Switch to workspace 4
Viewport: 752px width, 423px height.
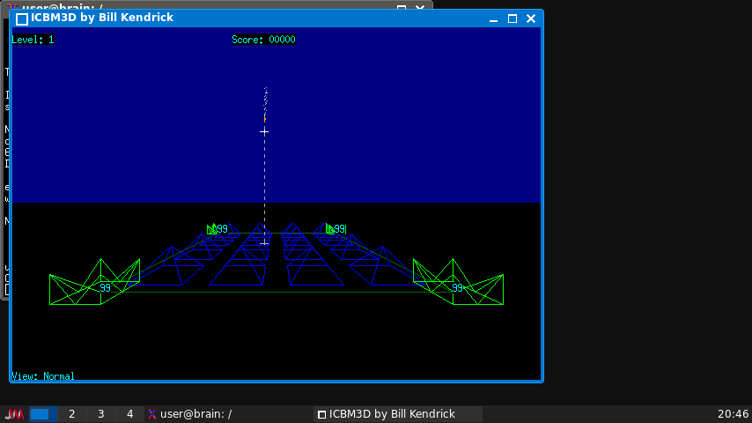(x=129, y=414)
